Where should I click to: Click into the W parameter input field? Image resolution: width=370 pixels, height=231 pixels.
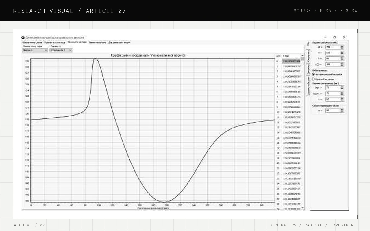[333, 47]
